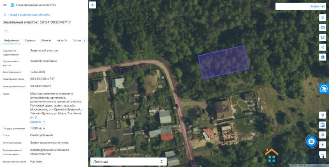Image resolution: width=329 pixels, height=167 pixels.
Task: Activate the my-location arrow button
Action: point(322,115)
